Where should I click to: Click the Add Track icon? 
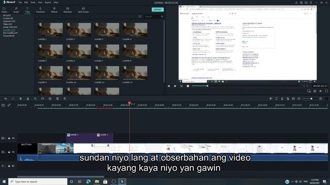[x=3, y=105]
